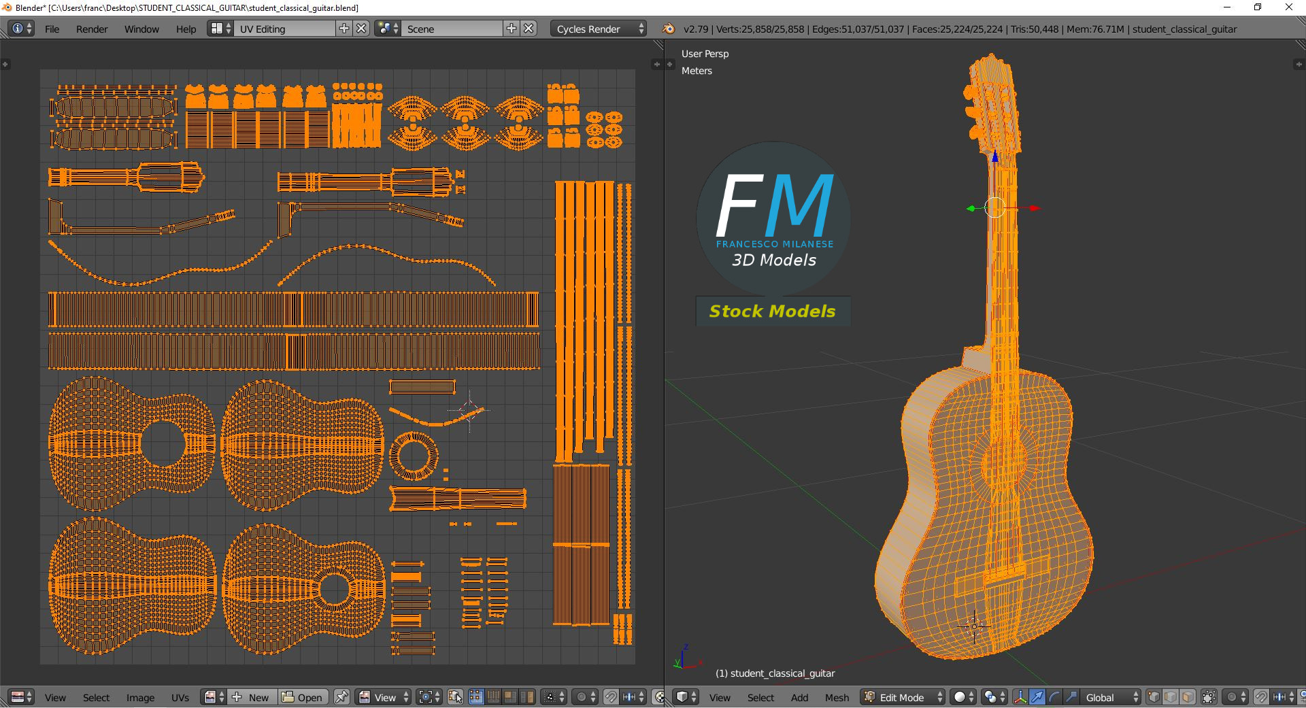The height and width of the screenshot is (708, 1306).
Task: Select the translate manipulator arrow icon
Action: [1037, 697]
